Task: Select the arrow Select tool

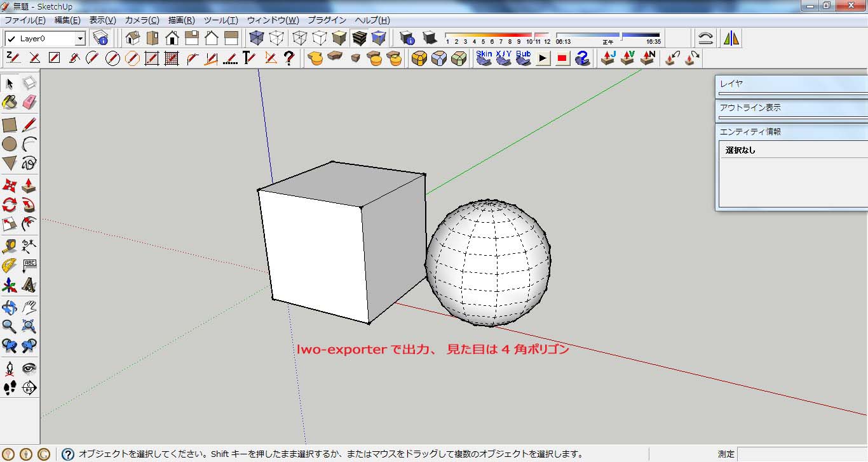Action: coord(10,83)
